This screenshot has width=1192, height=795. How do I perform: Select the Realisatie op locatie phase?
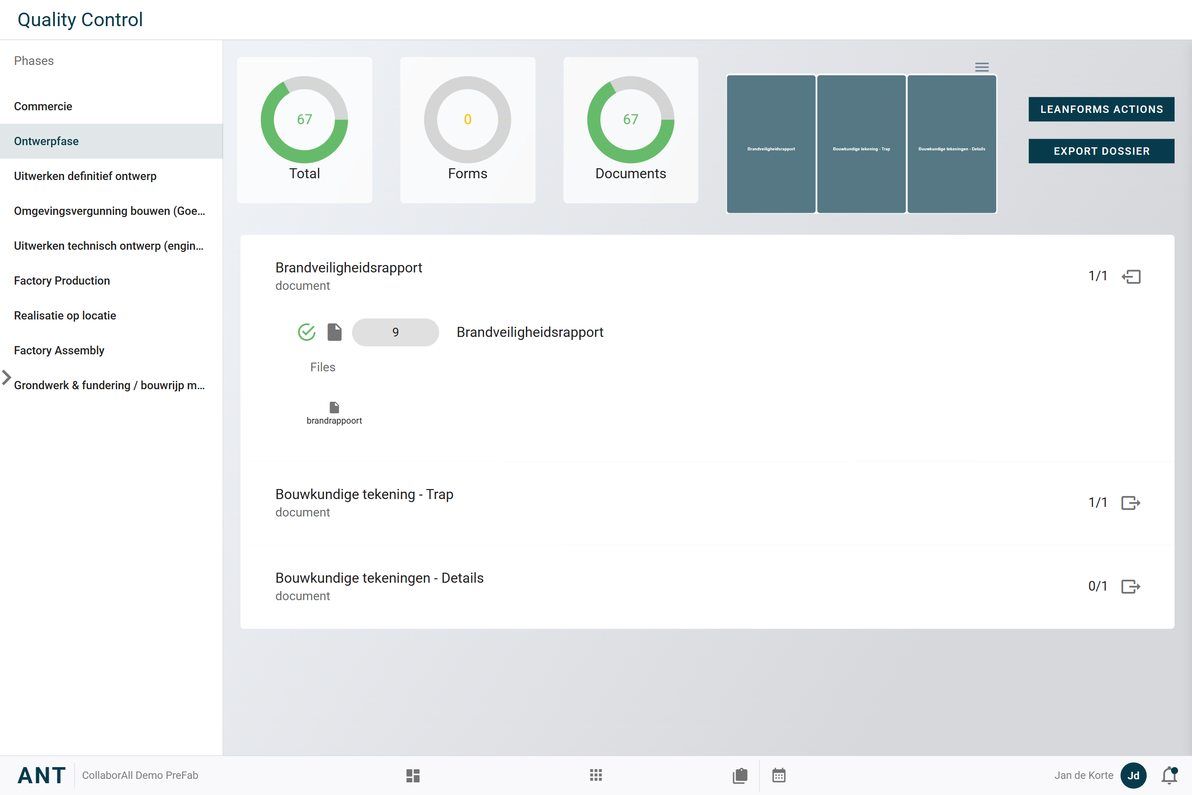coord(112,316)
